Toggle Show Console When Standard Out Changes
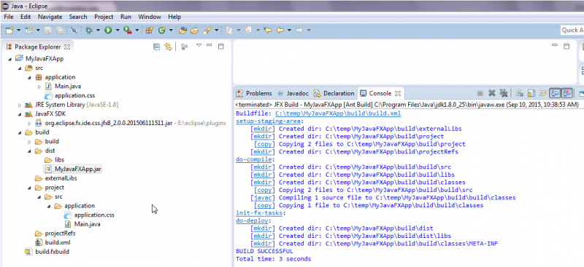Image resolution: width=584 pixels, height=267 pixels. coord(556,93)
